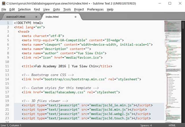Click the Sublime Text app icon in title bar
This screenshot has height=127, width=185.
coord(4,3)
